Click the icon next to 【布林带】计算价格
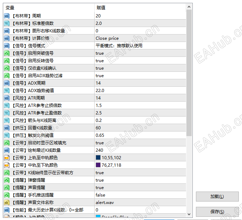Image resolution: width=242 pixels, height=220 pixels. coord(7,38)
